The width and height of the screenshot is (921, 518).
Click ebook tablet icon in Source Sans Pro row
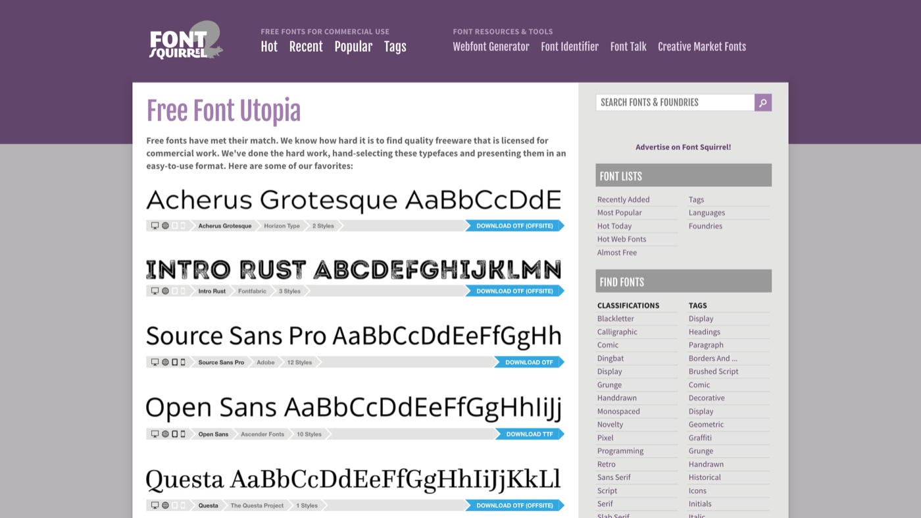pos(174,362)
